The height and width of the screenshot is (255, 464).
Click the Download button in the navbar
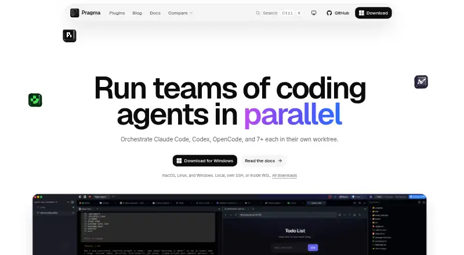pos(374,13)
